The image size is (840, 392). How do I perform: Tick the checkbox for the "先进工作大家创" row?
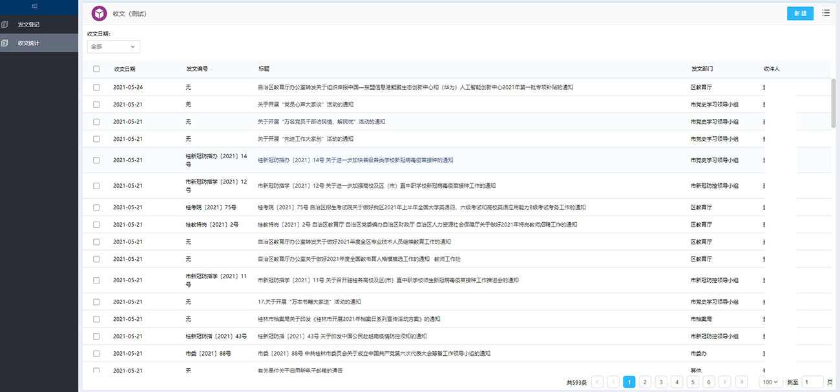click(x=96, y=139)
